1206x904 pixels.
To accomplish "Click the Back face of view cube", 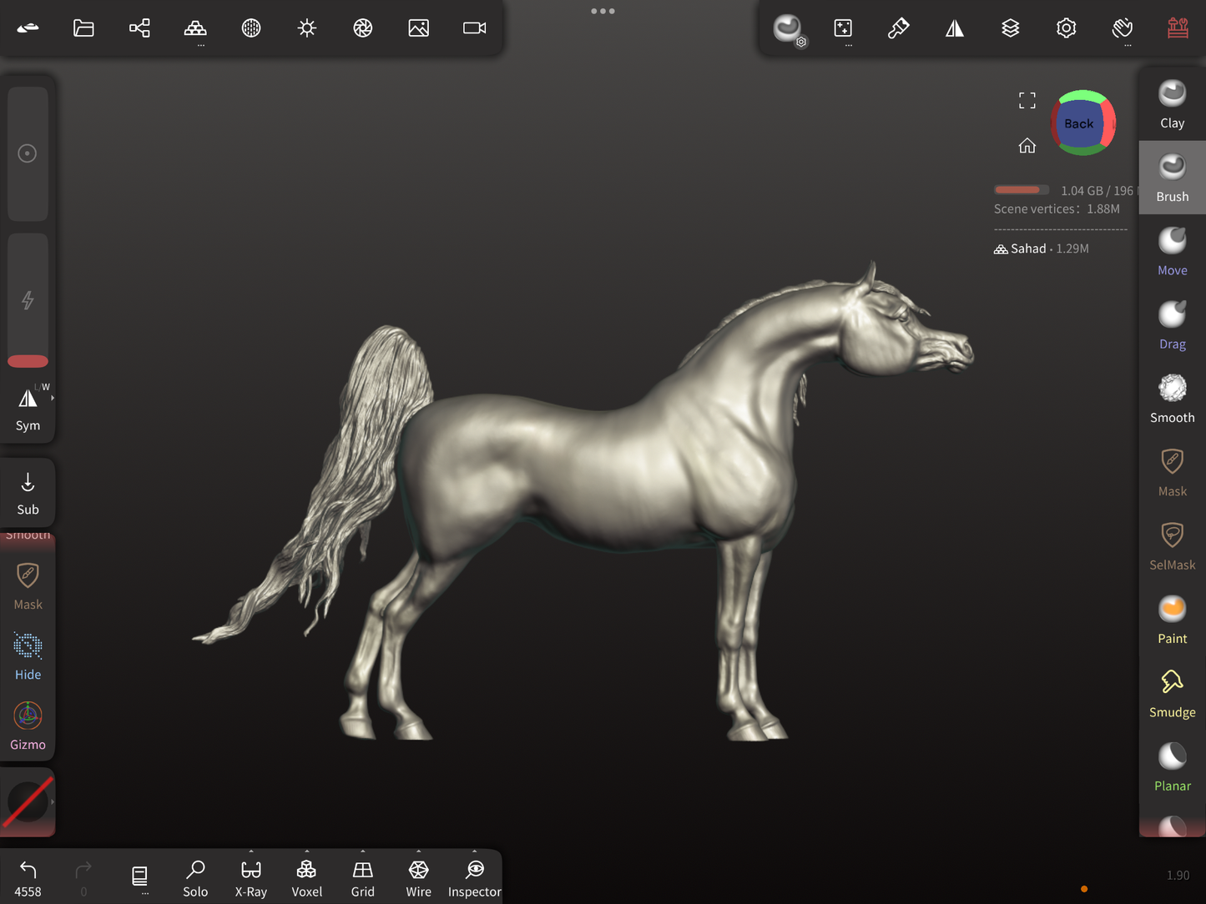I will pyautogui.click(x=1078, y=123).
